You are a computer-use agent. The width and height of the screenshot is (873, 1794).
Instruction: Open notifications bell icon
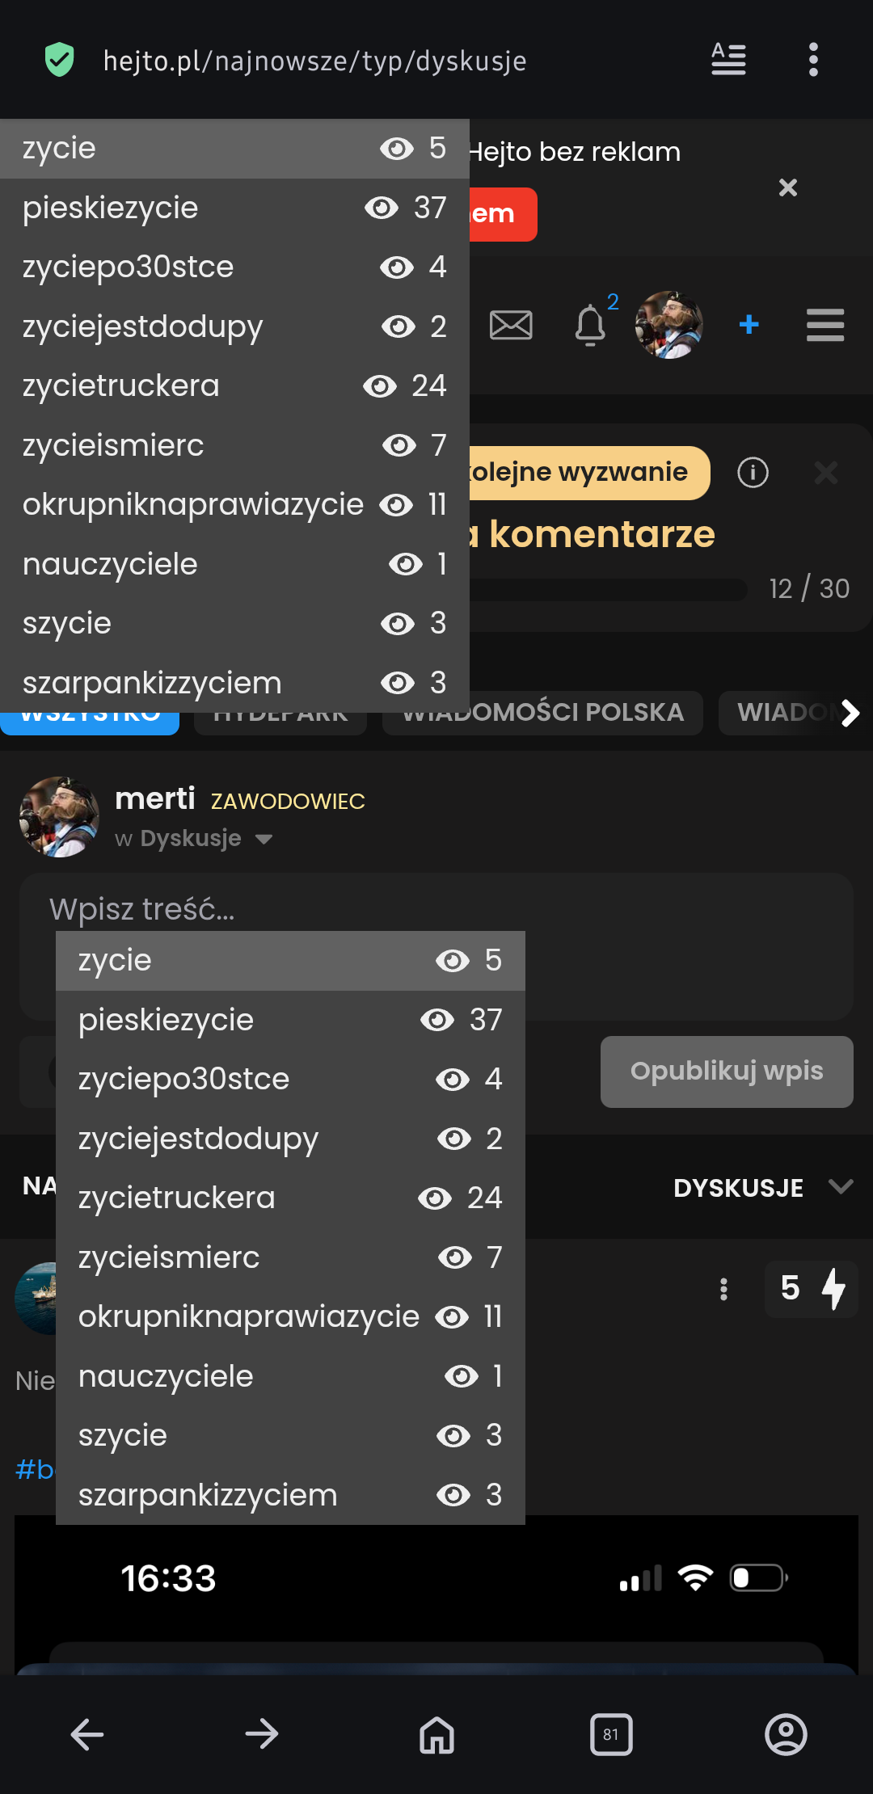click(590, 325)
